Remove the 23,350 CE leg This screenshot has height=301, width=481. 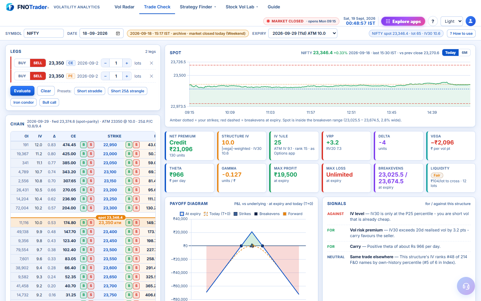pos(151,63)
